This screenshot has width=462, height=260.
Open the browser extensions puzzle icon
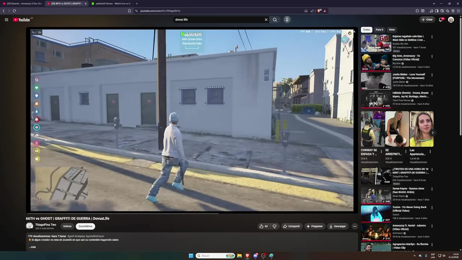coord(417,11)
